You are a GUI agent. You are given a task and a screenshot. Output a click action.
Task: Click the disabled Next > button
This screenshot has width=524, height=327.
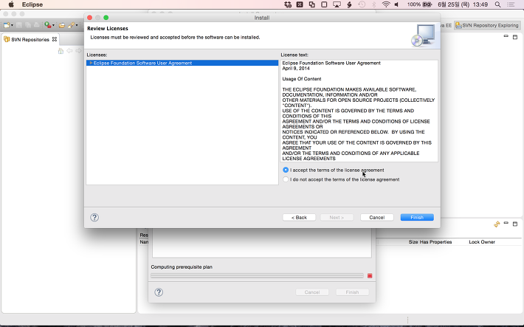(337, 217)
